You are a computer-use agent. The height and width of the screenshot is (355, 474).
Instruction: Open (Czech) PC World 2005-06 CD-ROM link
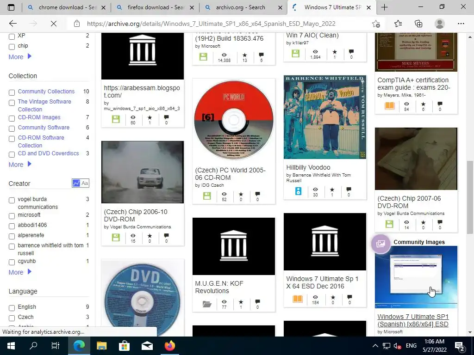pyautogui.click(x=230, y=174)
